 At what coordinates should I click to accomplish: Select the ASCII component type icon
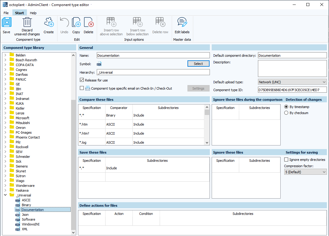(18, 200)
